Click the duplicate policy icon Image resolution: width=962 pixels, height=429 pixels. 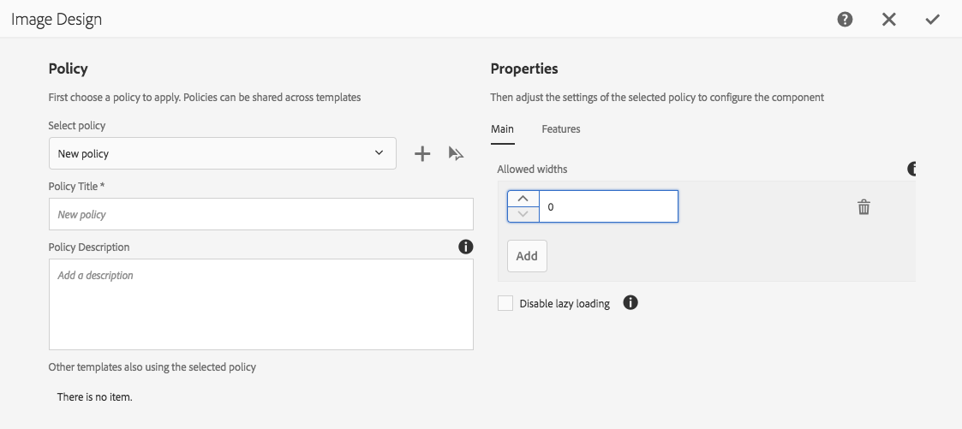(x=456, y=153)
